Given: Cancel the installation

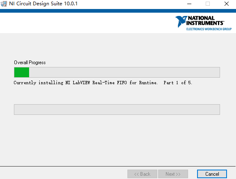Looking at the screenshot, I should [212, 174].
